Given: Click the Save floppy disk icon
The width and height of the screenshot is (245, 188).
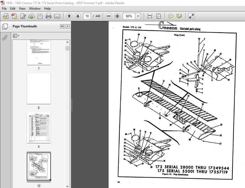Looking at the screenshot, I should tap(40, 16).
